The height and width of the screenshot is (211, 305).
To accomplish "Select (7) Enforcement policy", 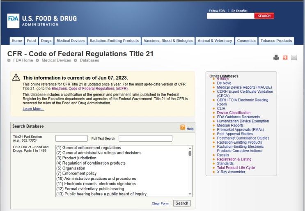I will [122, 174].
